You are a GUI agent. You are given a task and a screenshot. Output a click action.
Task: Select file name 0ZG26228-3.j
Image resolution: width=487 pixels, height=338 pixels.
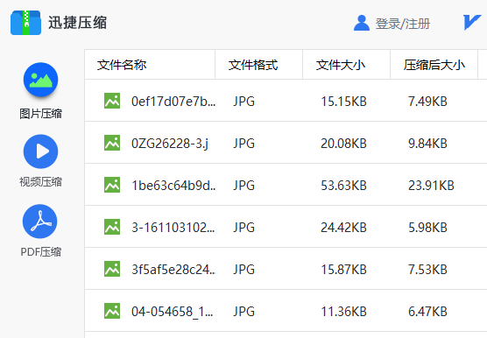pyautogui.click(x=170, y=144)
